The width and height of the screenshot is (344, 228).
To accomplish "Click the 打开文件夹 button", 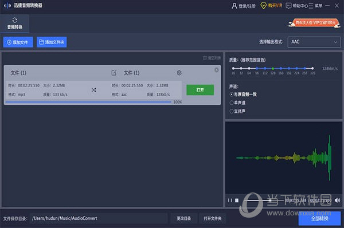I will (212, 218).
